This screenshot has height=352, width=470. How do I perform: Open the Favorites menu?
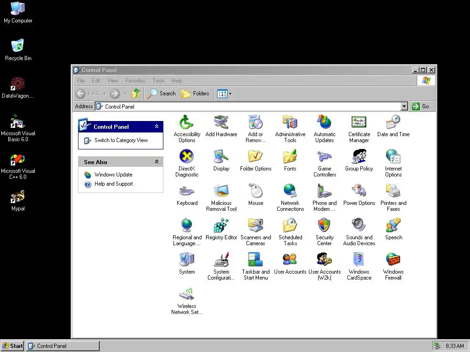(x=135, y=81)
